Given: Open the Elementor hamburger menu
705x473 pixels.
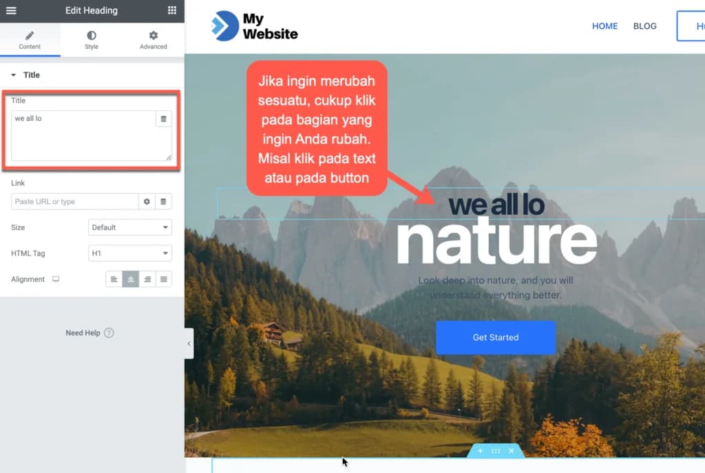Looking at the screenshot, I should 10,10.
